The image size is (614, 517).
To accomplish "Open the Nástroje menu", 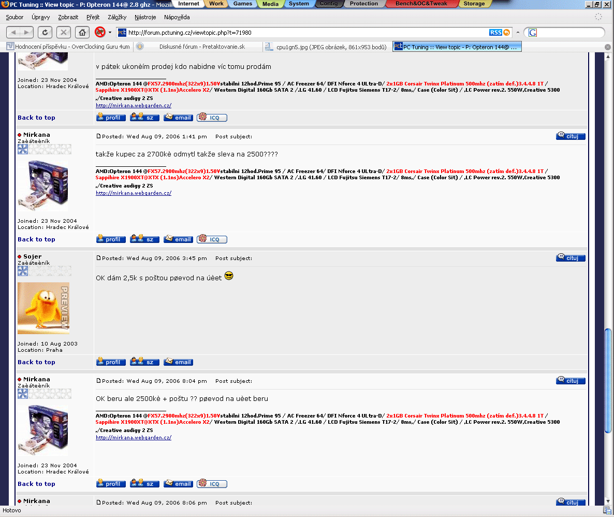I will (145, 17).
